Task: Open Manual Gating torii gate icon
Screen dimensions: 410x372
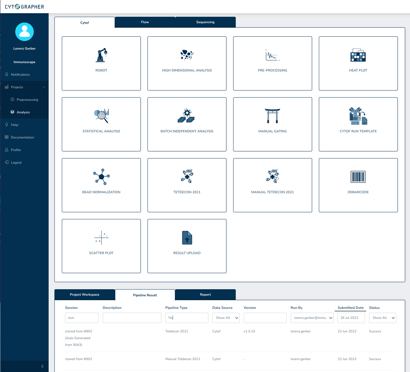Action: click(x=272, y=116)
